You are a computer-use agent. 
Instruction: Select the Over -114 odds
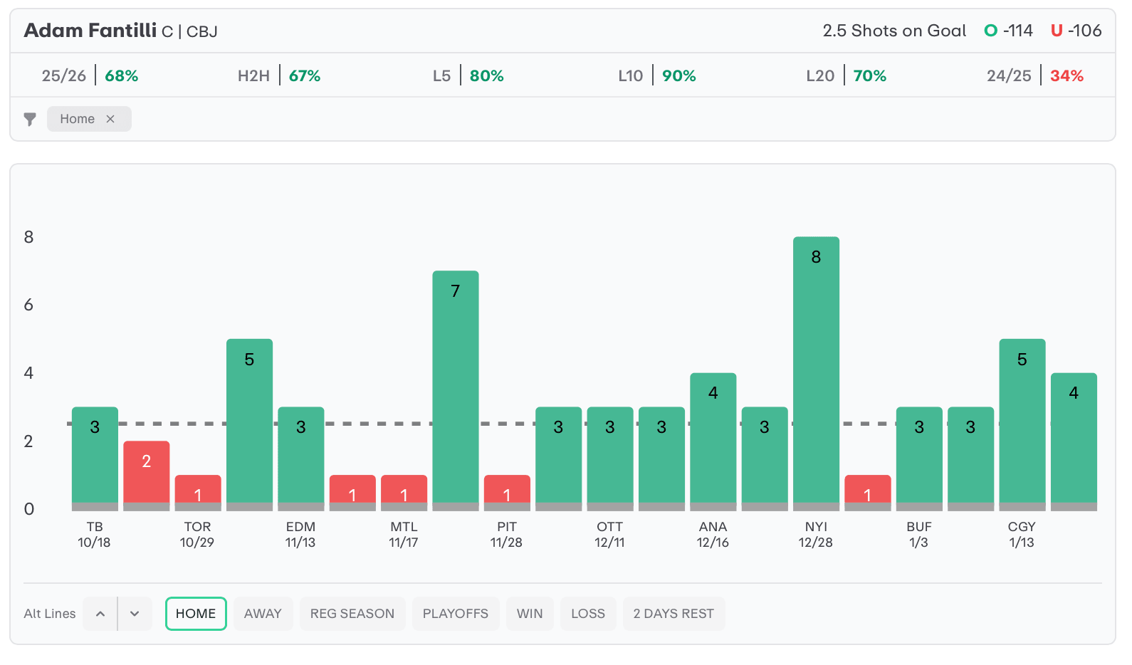click(x=1008, y=31)
